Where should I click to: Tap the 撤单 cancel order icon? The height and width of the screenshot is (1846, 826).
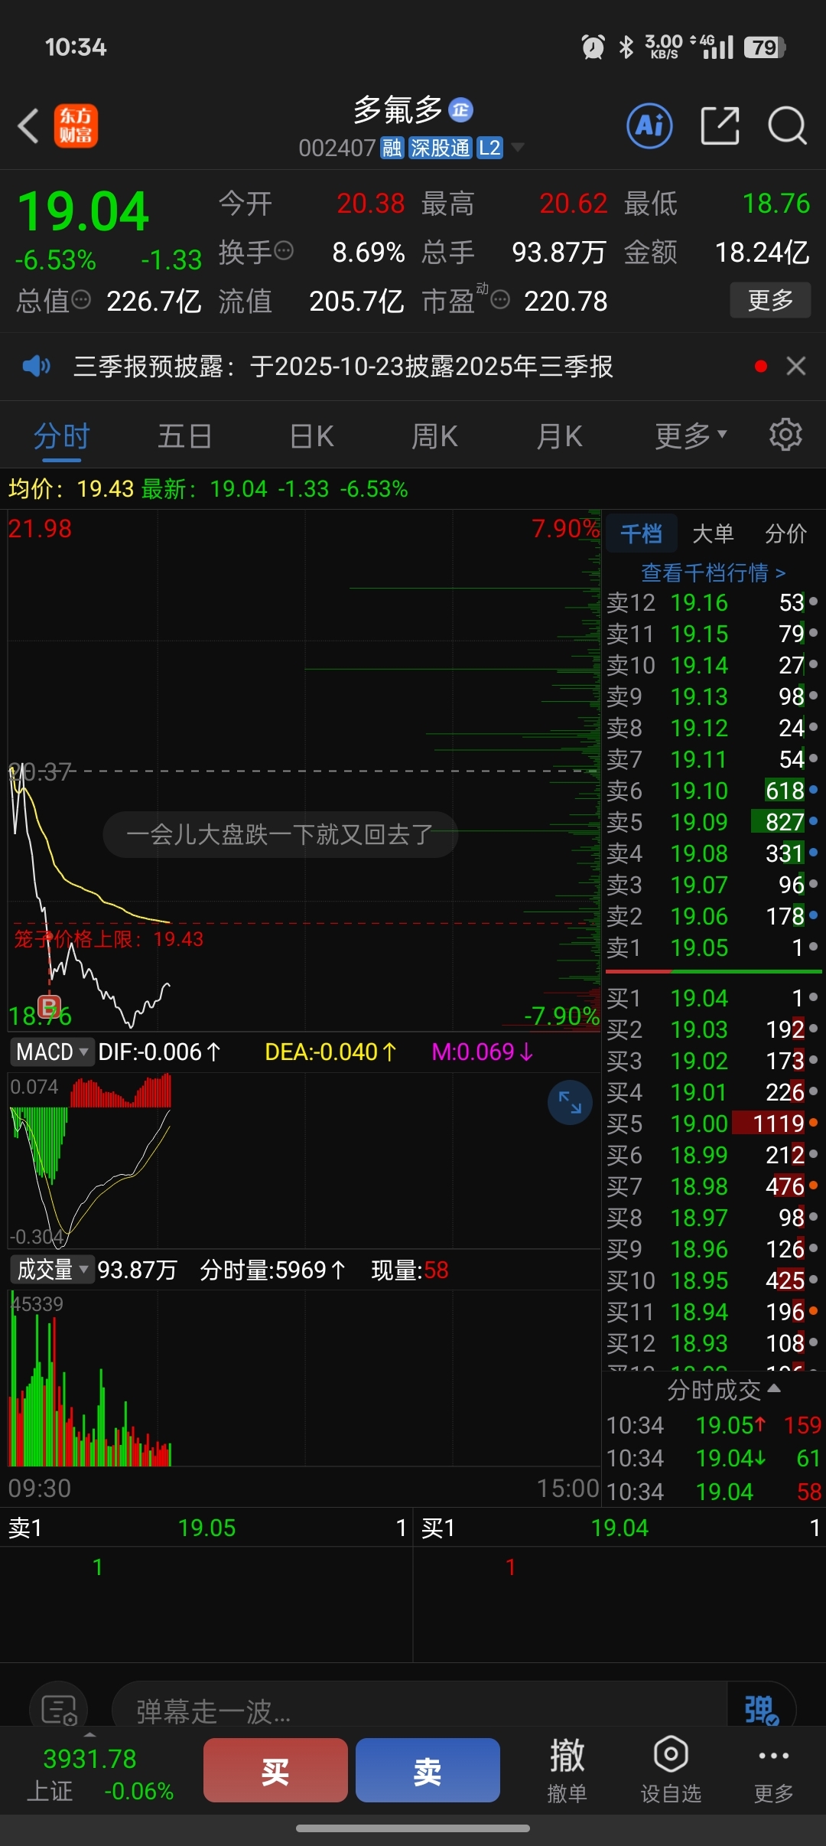(x=567, y=1771)
